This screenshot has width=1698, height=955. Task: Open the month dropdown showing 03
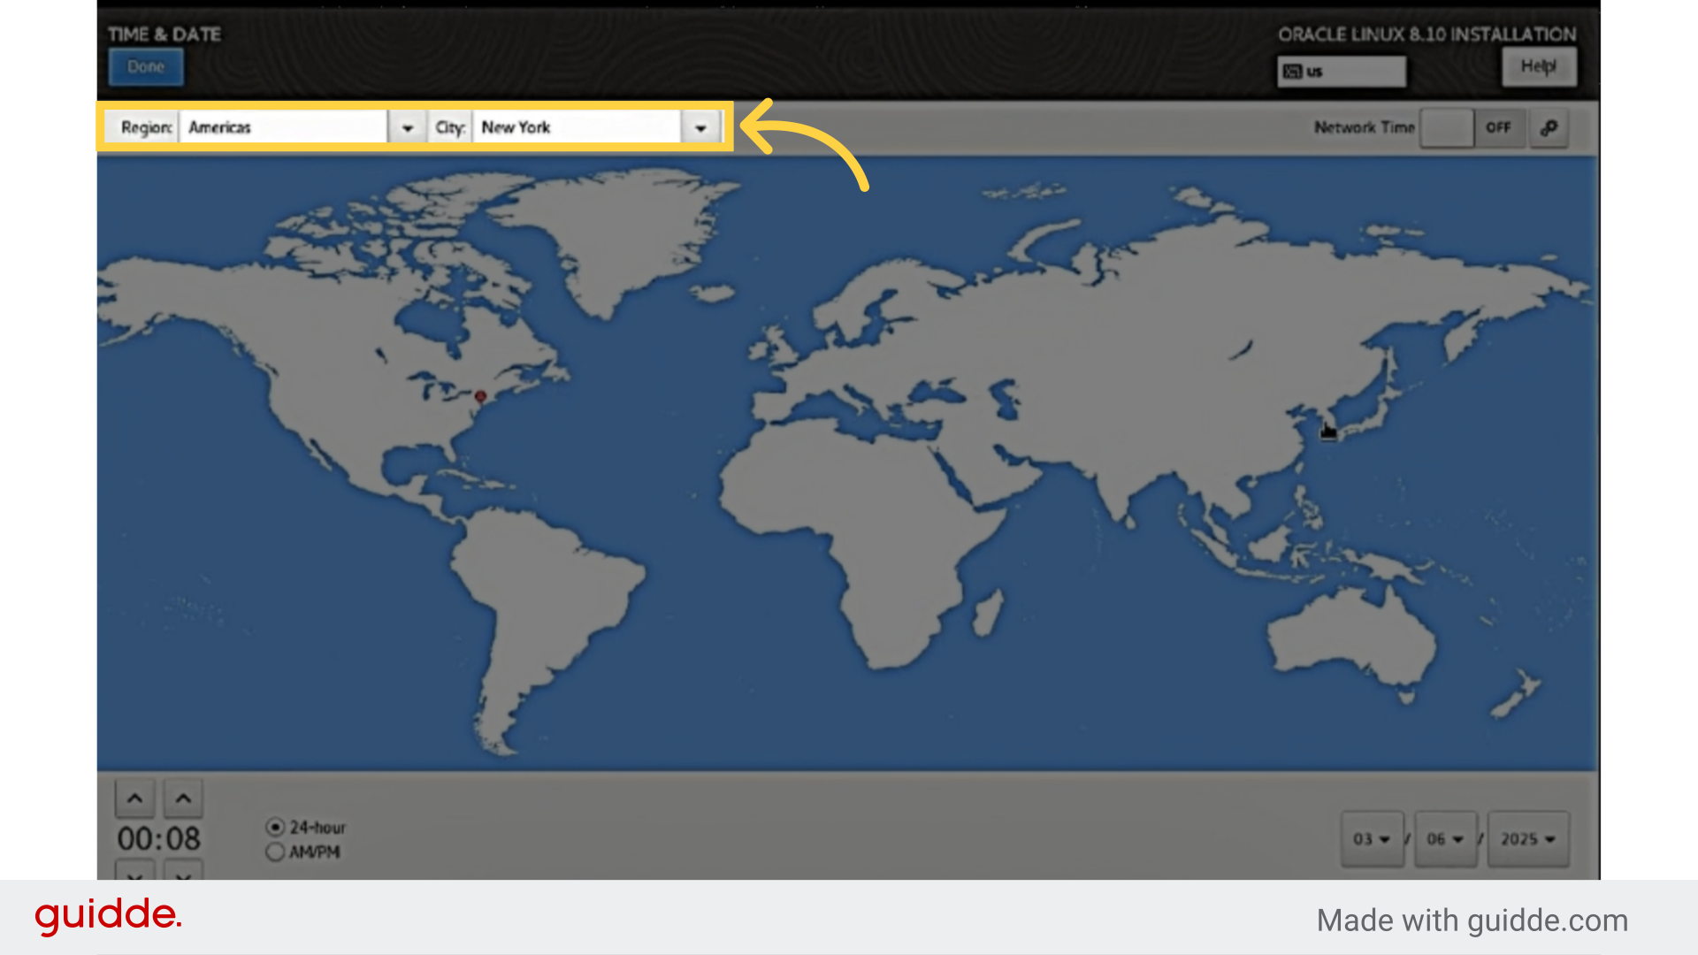pyautogui.click(x=1373, y=839)
